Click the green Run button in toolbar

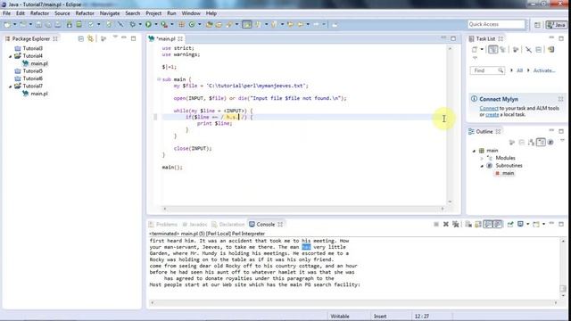148,24
